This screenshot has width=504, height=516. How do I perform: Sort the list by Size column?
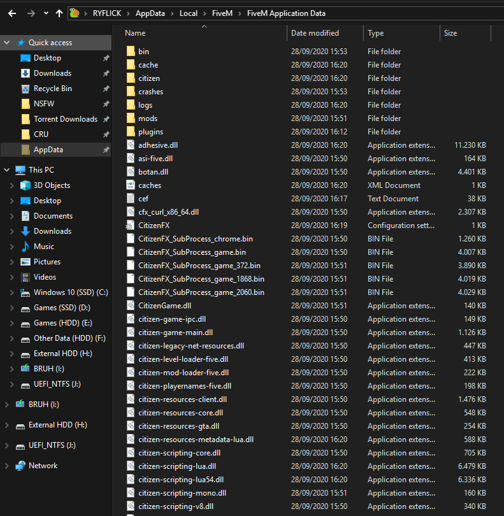click(450, 33)
